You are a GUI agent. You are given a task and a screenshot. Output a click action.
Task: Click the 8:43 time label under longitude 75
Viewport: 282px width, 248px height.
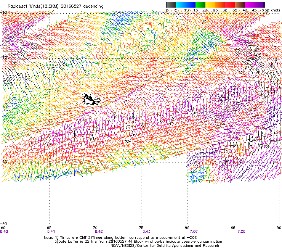146,232
